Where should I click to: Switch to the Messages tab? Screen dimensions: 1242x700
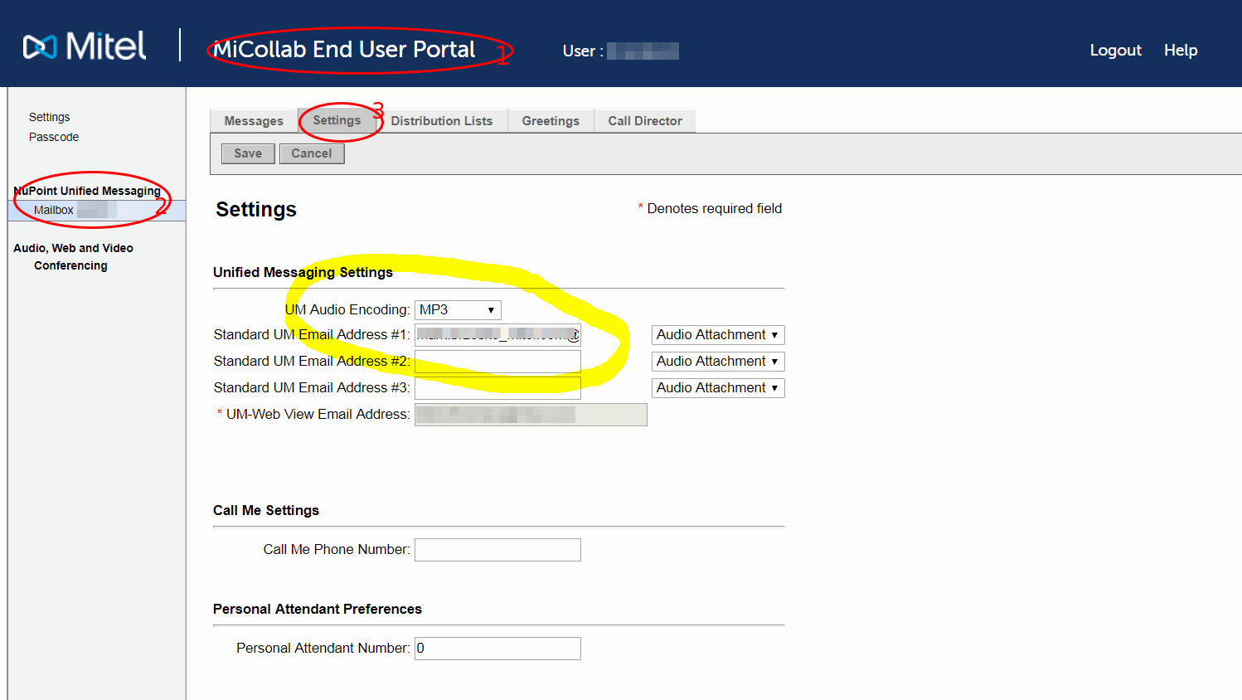(x=255, y=120)
